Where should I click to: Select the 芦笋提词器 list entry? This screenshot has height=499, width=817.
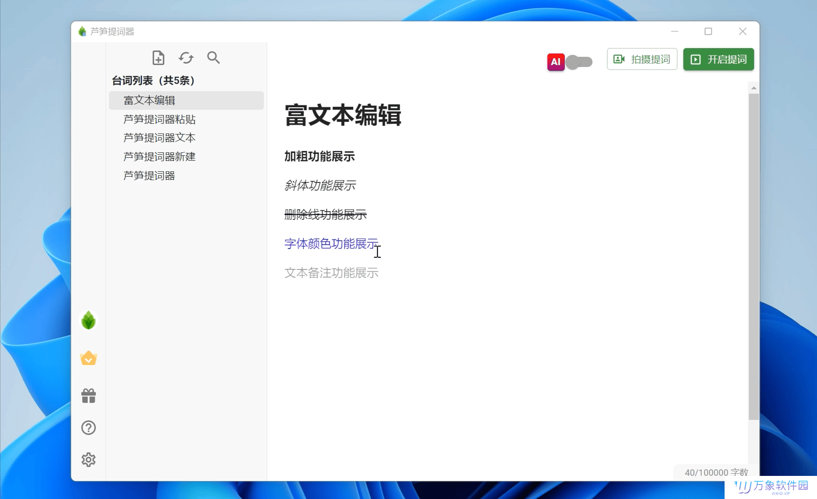point(186,176)
